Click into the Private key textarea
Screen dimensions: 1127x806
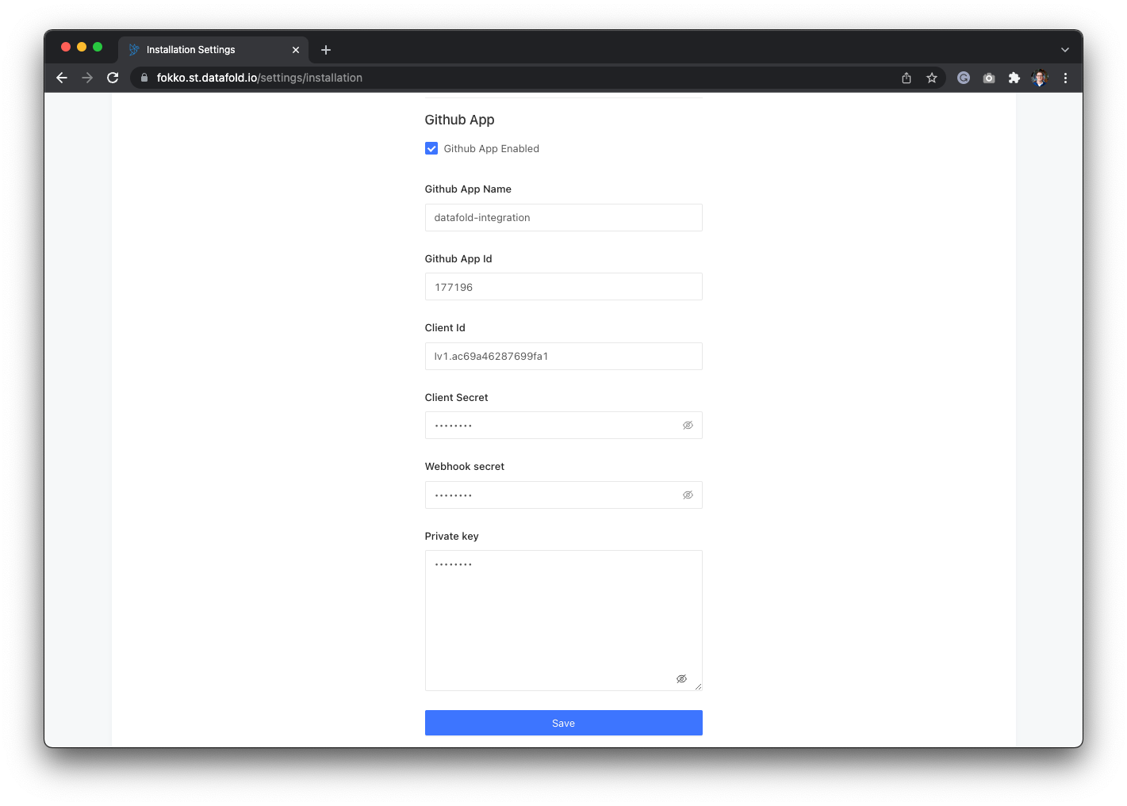tap(563, 621)
